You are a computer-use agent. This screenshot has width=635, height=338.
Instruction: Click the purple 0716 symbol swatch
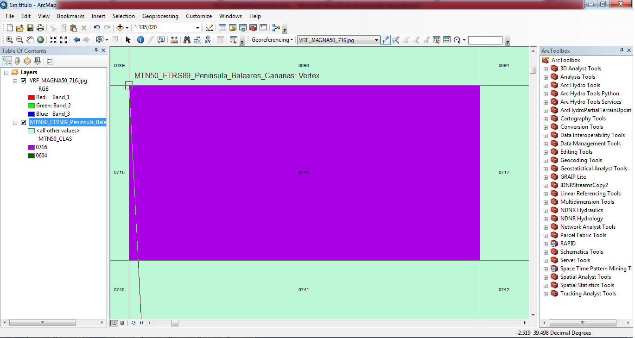pos(31,147)
